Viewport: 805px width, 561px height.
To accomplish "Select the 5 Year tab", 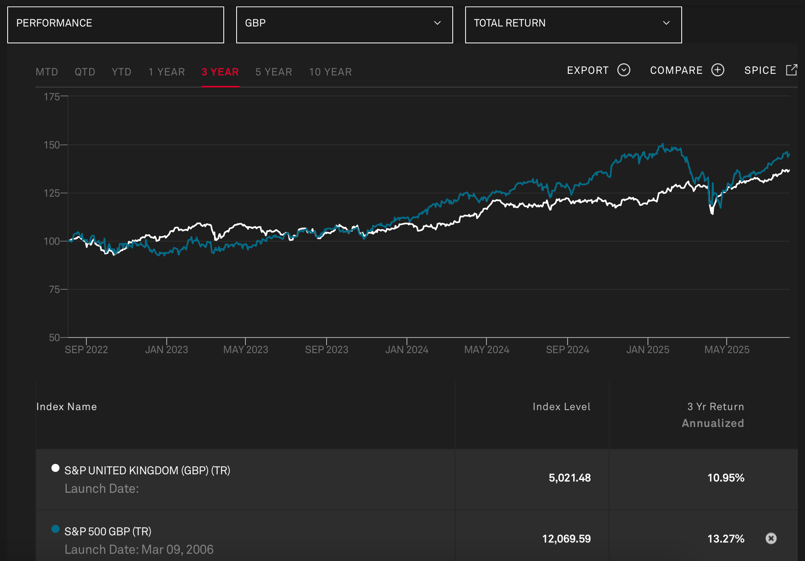I will click(x=274, y=72).
